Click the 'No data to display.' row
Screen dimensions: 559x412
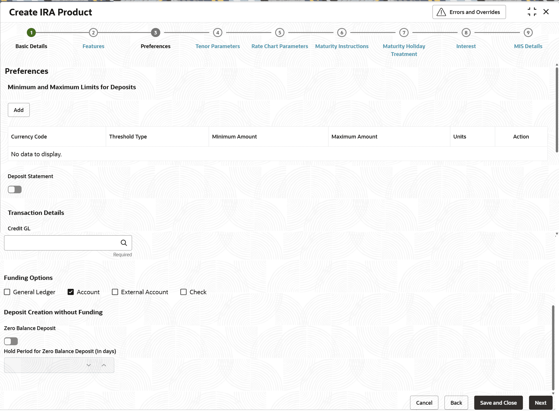pos(277,154)
